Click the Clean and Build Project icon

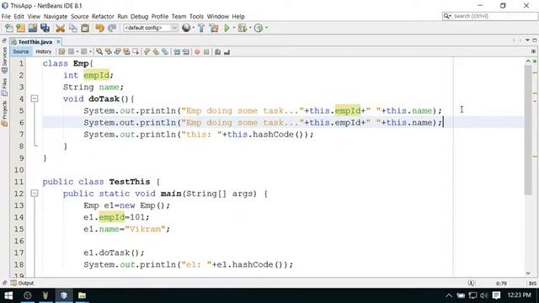click(214, 28)
